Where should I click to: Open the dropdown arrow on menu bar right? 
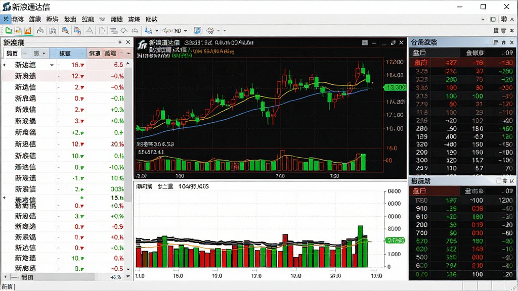click(483, 20)
